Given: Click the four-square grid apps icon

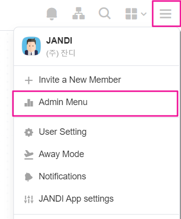Looking at the screenshot, I should pyautogui.click(x=131, y=14).
